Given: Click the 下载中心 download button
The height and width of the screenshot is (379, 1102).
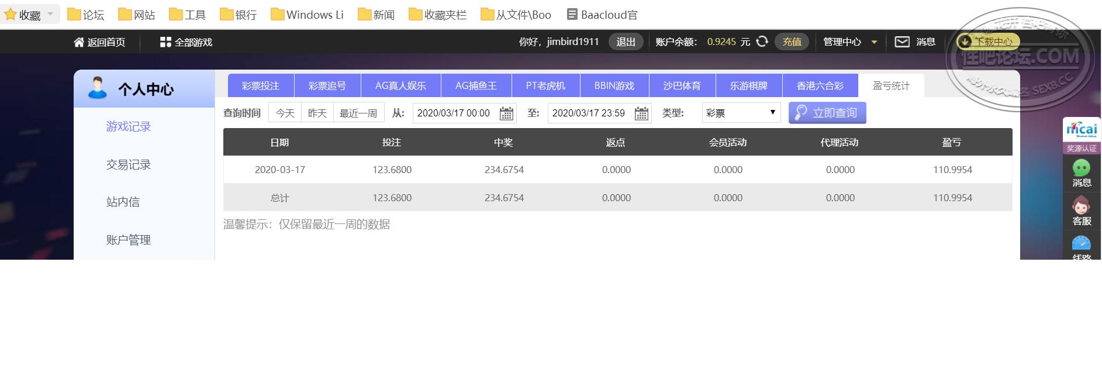Looking at the screenshot, I should (987, 42).
